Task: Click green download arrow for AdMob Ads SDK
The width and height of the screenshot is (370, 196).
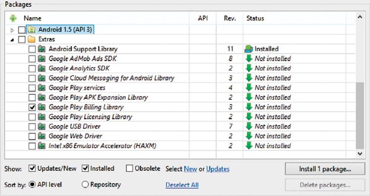Action: click(249, 59)
